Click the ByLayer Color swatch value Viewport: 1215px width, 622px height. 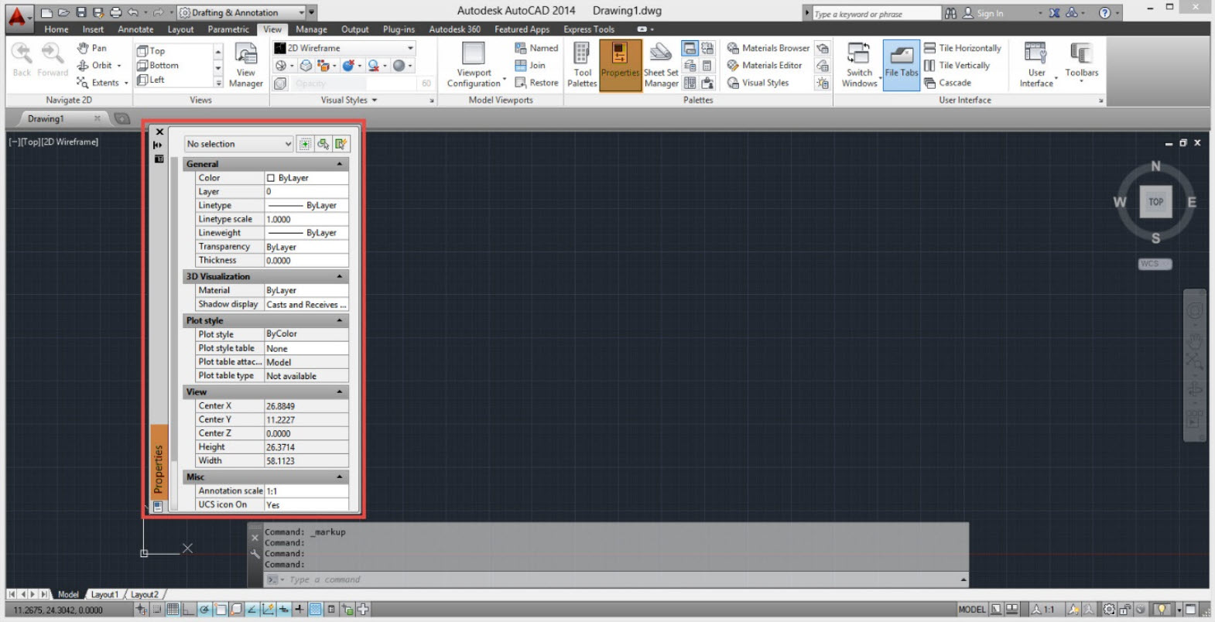click(x=306, y=178)
